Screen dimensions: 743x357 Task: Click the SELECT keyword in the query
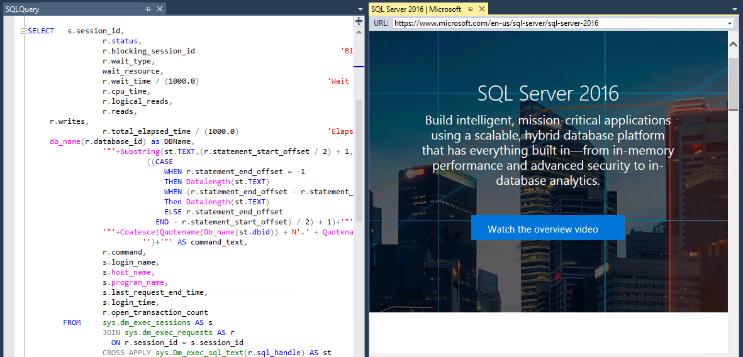coord(41,31)
